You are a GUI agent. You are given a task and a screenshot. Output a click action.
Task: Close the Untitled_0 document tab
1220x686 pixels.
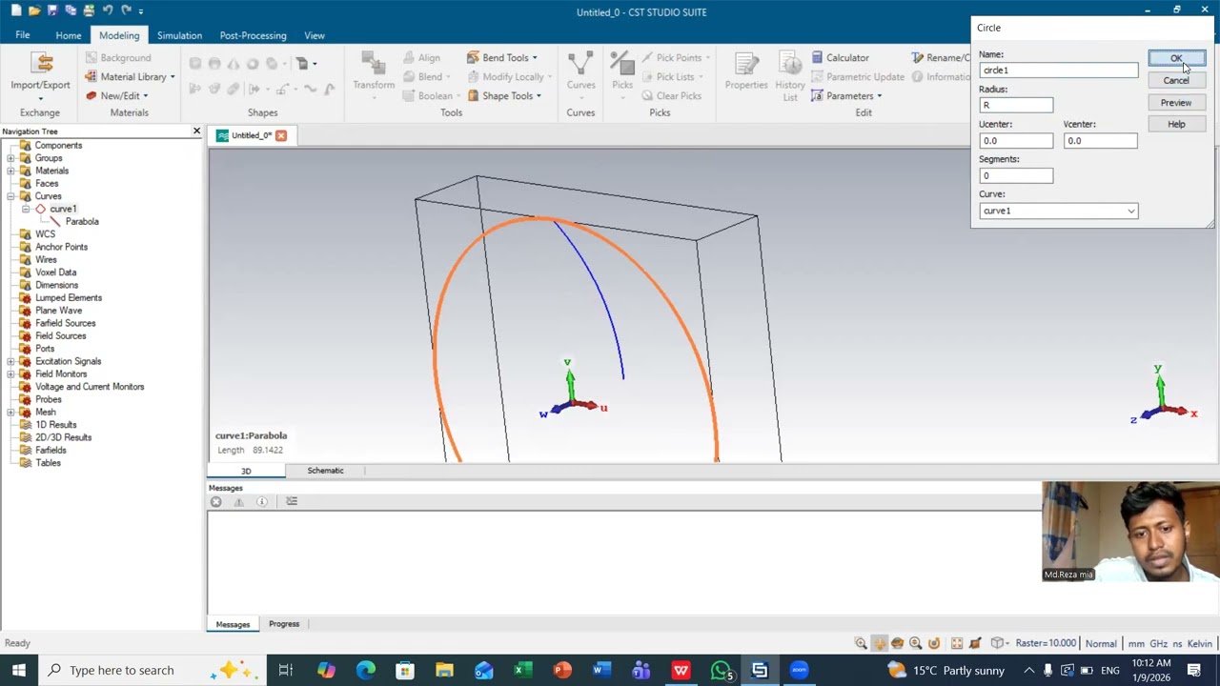(x=281, y=135)
